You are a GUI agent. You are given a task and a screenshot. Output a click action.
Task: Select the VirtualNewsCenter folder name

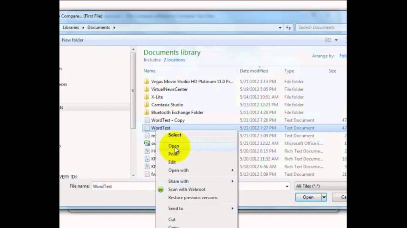tap(169, 89)
